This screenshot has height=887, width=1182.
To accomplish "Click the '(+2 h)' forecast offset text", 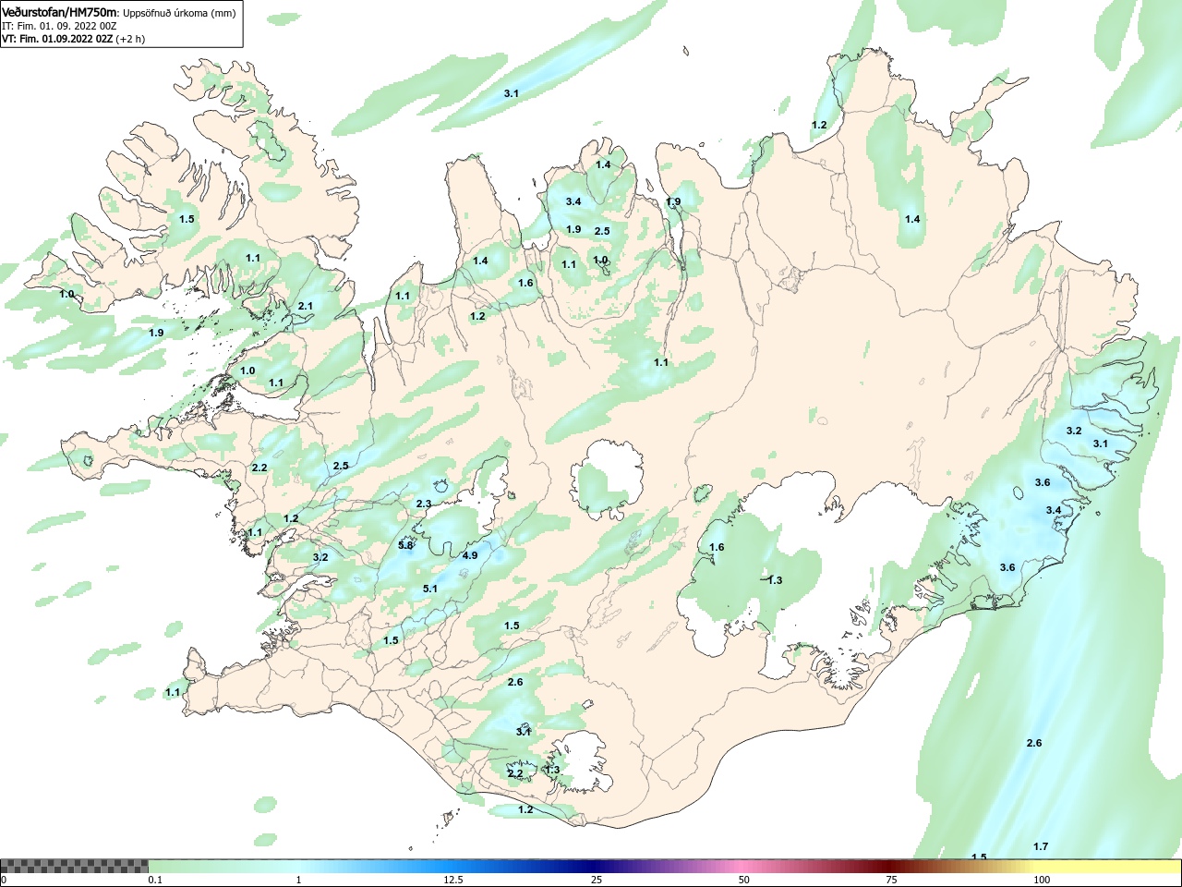I will click(131, 39).
